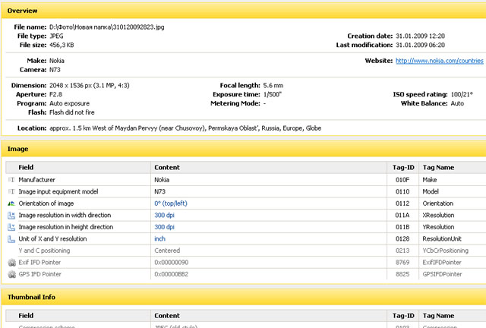Viewport: 486px width, 328px height.
Task: Click the Image input equipment model icon
Action: 11,192
